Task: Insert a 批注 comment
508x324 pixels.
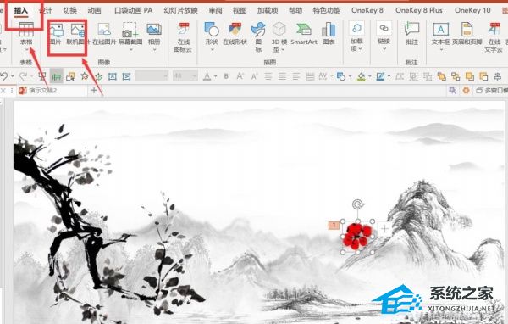Action: 411,33
